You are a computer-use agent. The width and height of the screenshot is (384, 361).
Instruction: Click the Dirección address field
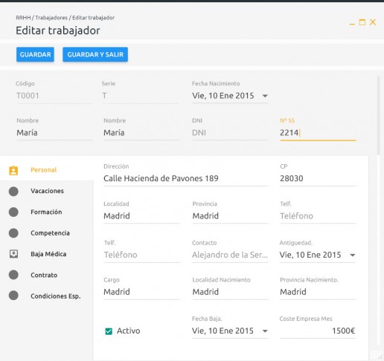[x=186, y=178]
